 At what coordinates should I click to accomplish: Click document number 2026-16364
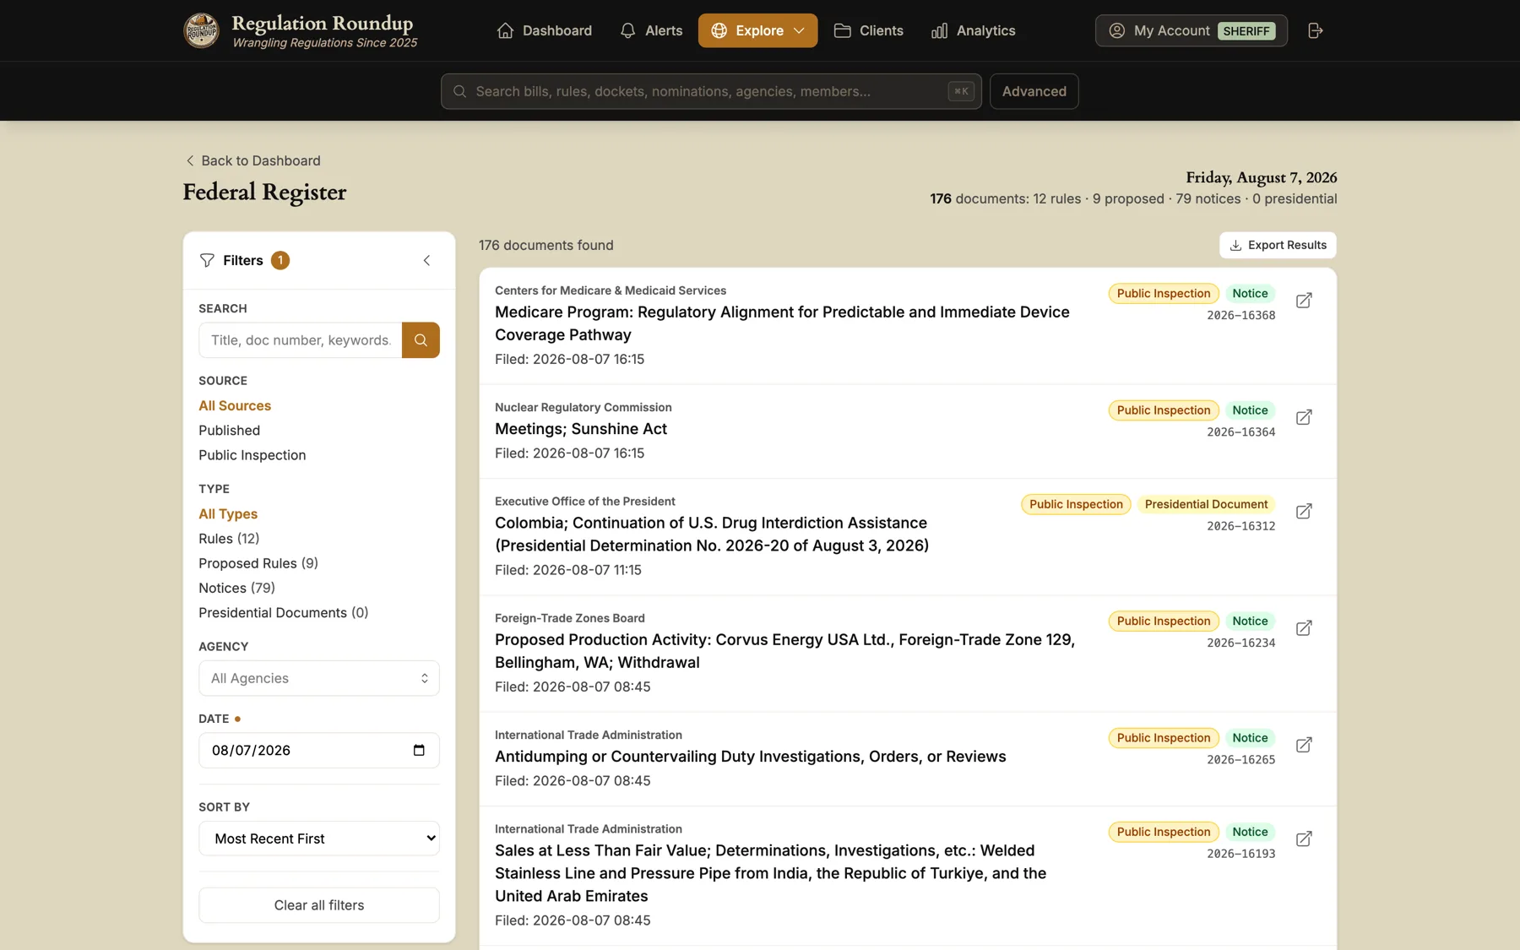1240,432
